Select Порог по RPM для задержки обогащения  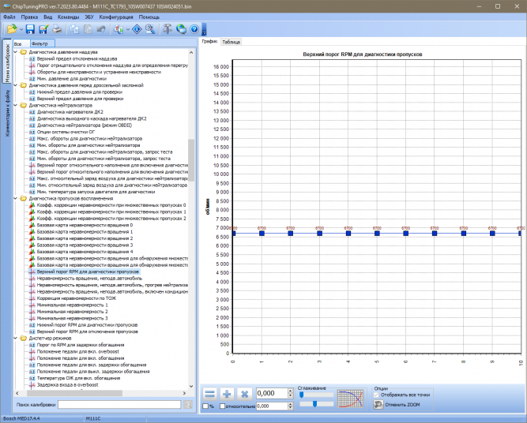(x=81, y=345)
